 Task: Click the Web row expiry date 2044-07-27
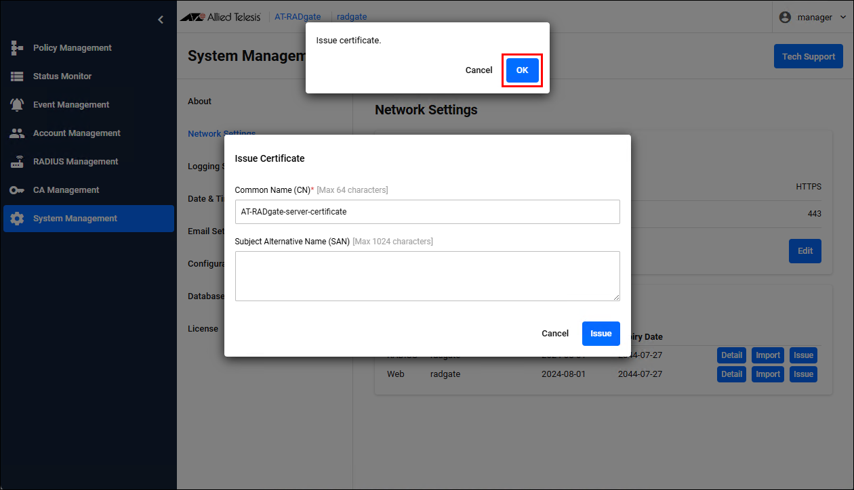pyautogui.click(x=640, y=374)
